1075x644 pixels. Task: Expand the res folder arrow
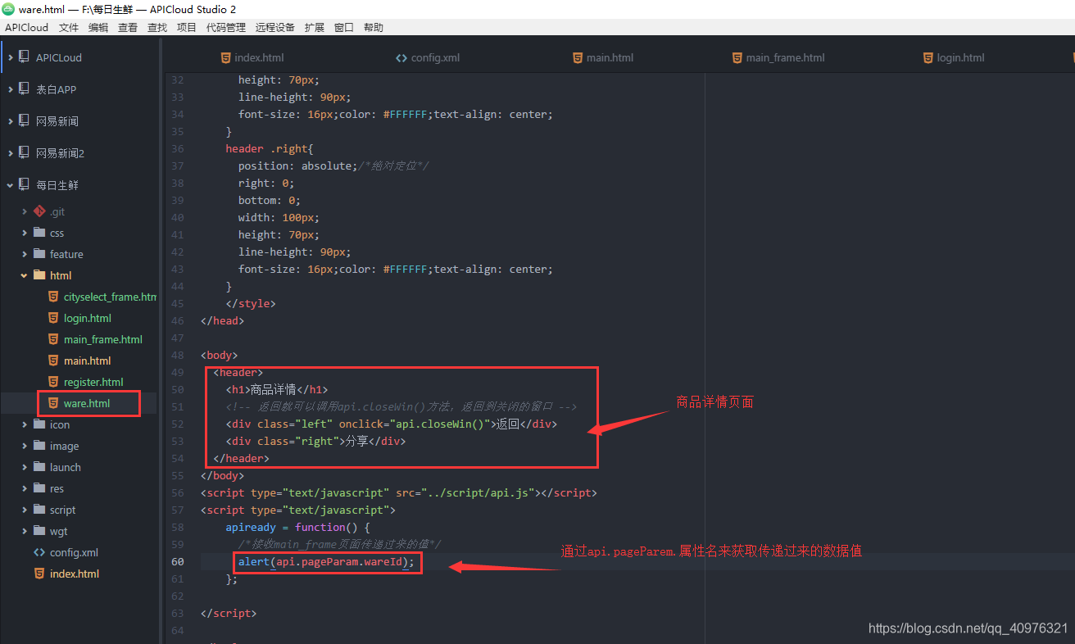click(25, 488)
